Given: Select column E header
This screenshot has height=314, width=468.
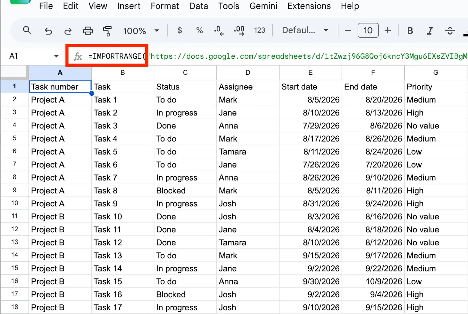Looking at the screenshot, I should (310, 73).
